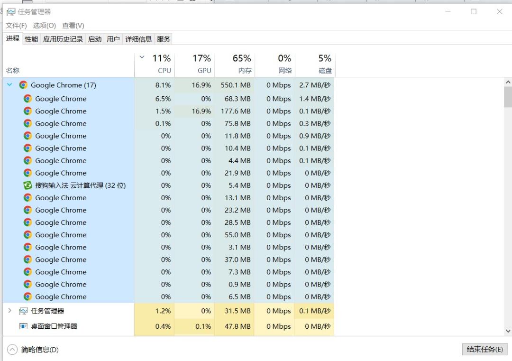Switch to the 服务 tab
The image size is (512, 361).
click(x=164, y=39)
